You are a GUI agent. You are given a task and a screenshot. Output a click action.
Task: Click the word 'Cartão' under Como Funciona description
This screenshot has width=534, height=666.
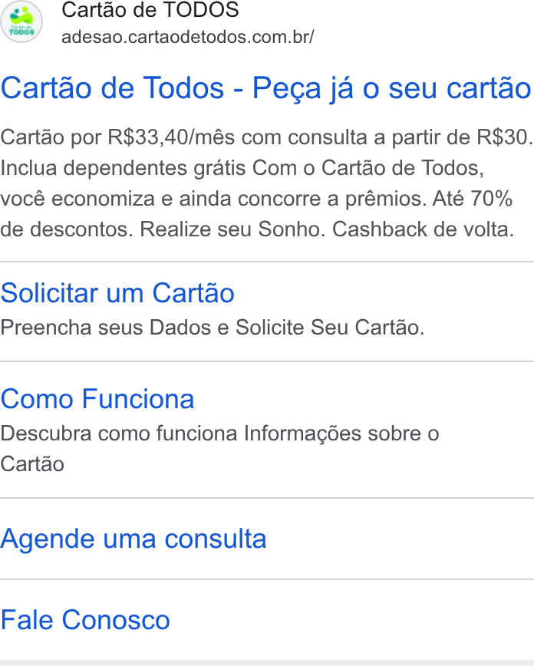point(32,463)
